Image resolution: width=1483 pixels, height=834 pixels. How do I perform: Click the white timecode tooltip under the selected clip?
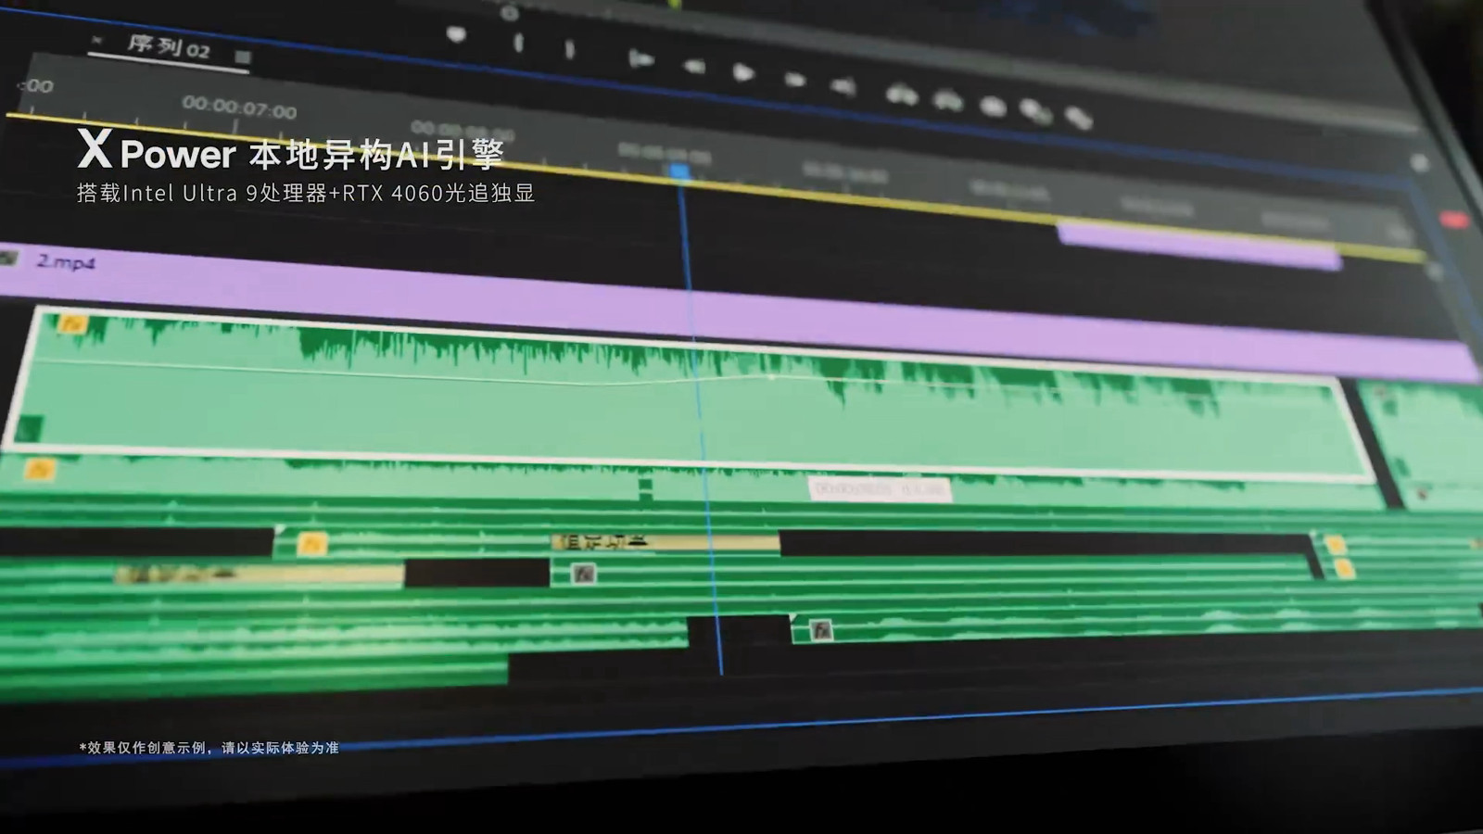point(880,488)
